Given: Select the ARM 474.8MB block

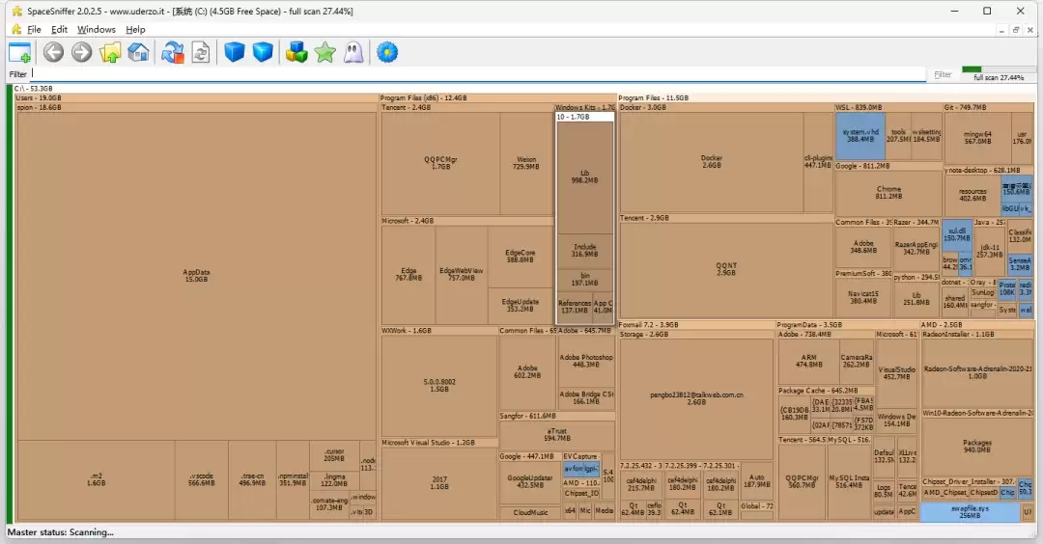Looking at the screenshot, I should pyautogui.click(x=808, y=361).
